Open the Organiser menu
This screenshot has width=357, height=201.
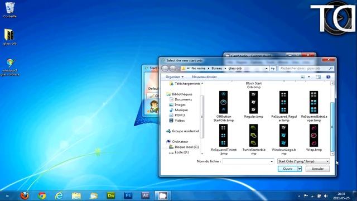175,77
